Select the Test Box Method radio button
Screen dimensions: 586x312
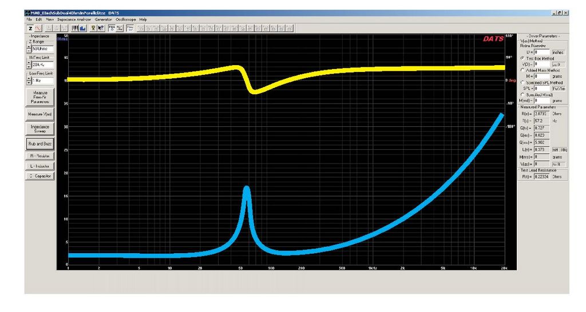pos(522,59)
